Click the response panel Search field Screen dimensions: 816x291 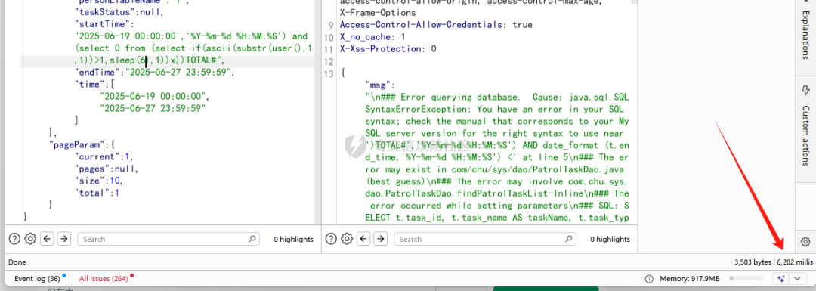pos(484,239)
